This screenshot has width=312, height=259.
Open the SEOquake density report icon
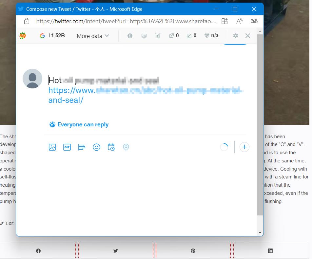coord(158,36)
